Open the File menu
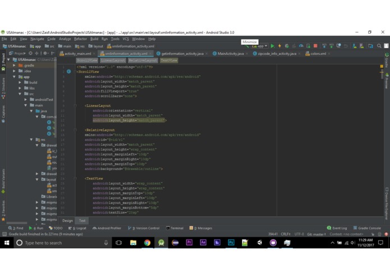The image size is (390, 277). coord(4,39)
